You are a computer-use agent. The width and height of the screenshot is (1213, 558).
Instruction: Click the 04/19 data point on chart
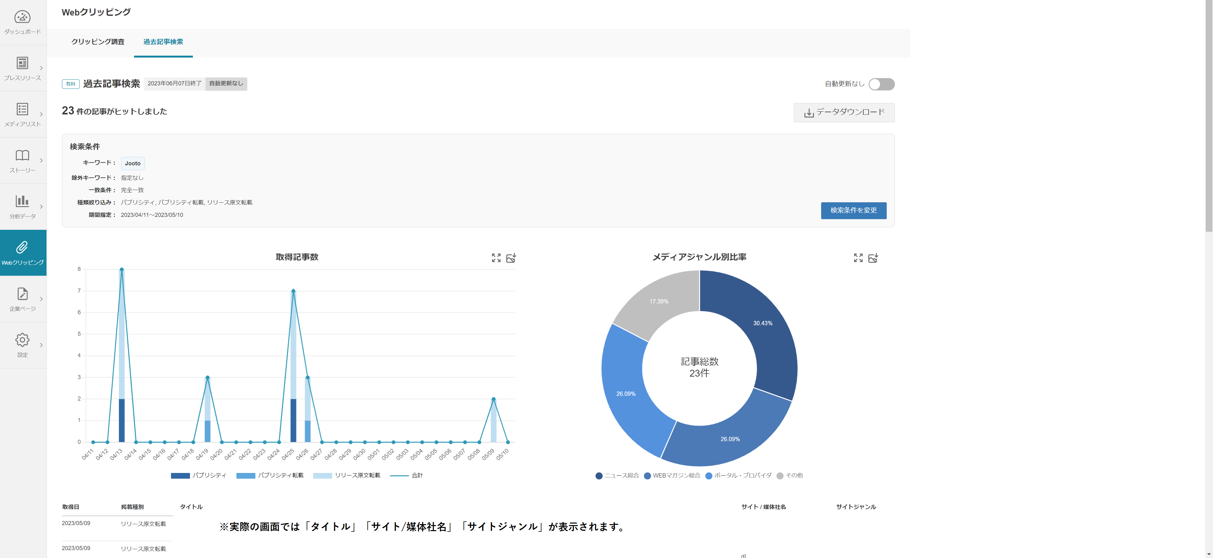pyautogui.click(x=207, y=378)
